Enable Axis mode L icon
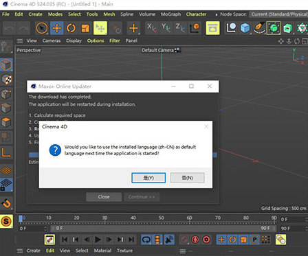Screen dimensions: 308x256 coord(6,152)
